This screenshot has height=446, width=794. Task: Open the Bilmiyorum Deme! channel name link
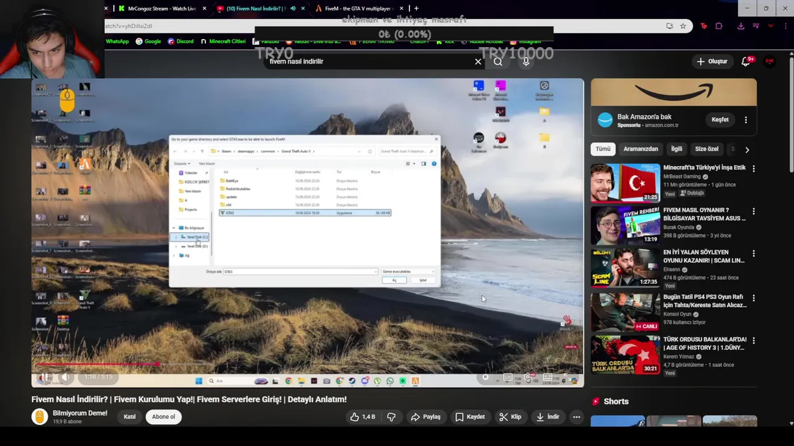coord(80,413)
